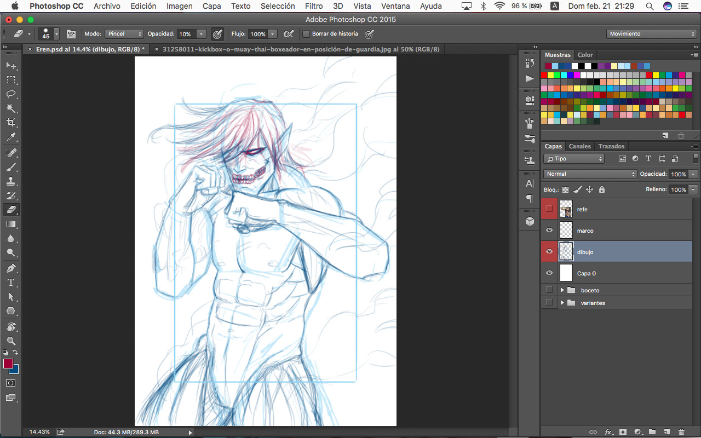Expand the boceto layer group
The height and width of the screenshot is (438, 701).
click(562, 290)
